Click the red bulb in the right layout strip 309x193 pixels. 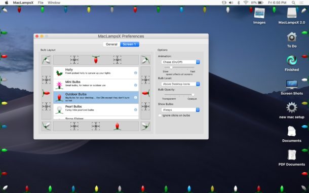pyautogui.click(x=145, y=93)
